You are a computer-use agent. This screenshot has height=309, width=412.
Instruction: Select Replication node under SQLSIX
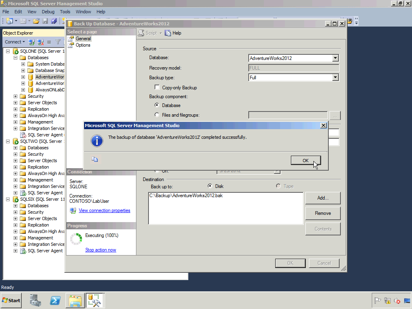[38, 225]
